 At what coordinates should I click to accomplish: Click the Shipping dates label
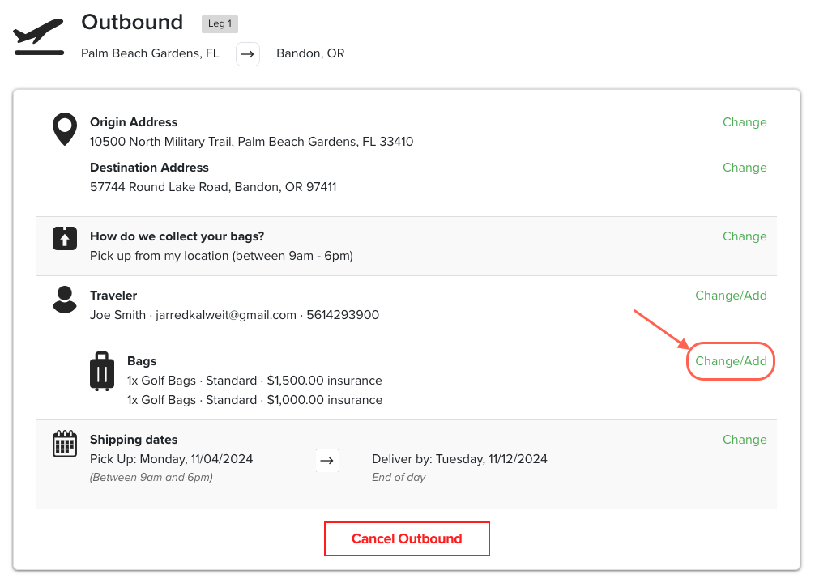point(134,440)
